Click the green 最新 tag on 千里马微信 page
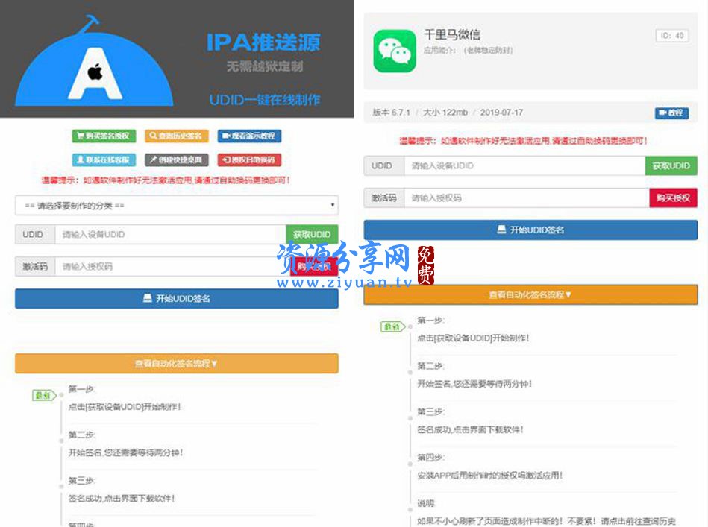This screenshot has height=527, width=708. click(393, 326)
